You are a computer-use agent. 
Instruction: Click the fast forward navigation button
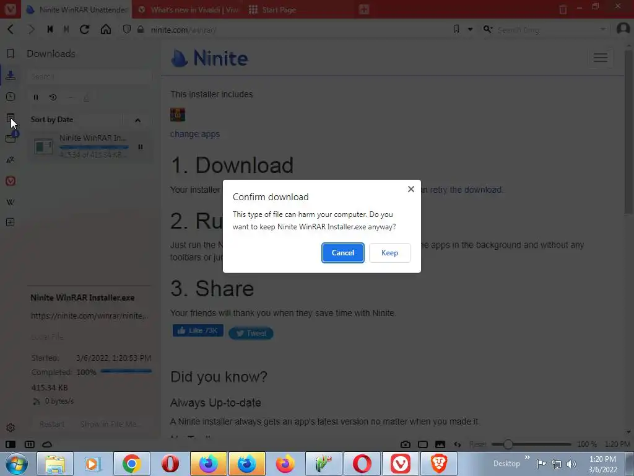(x=66, y=30)
